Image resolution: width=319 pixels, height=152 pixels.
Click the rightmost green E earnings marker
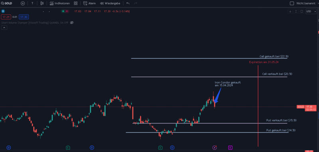(161, 148)
